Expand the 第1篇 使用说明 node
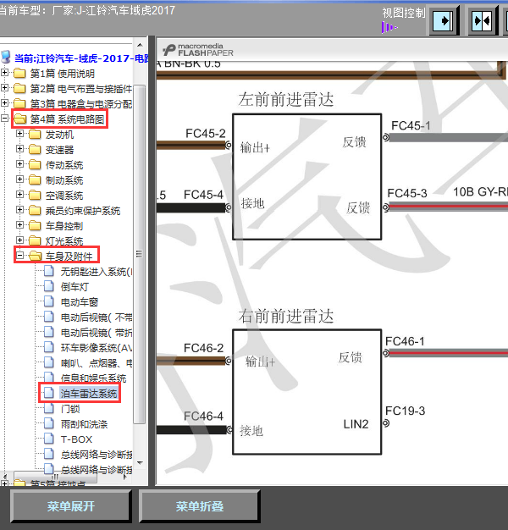 click(5, 72)
